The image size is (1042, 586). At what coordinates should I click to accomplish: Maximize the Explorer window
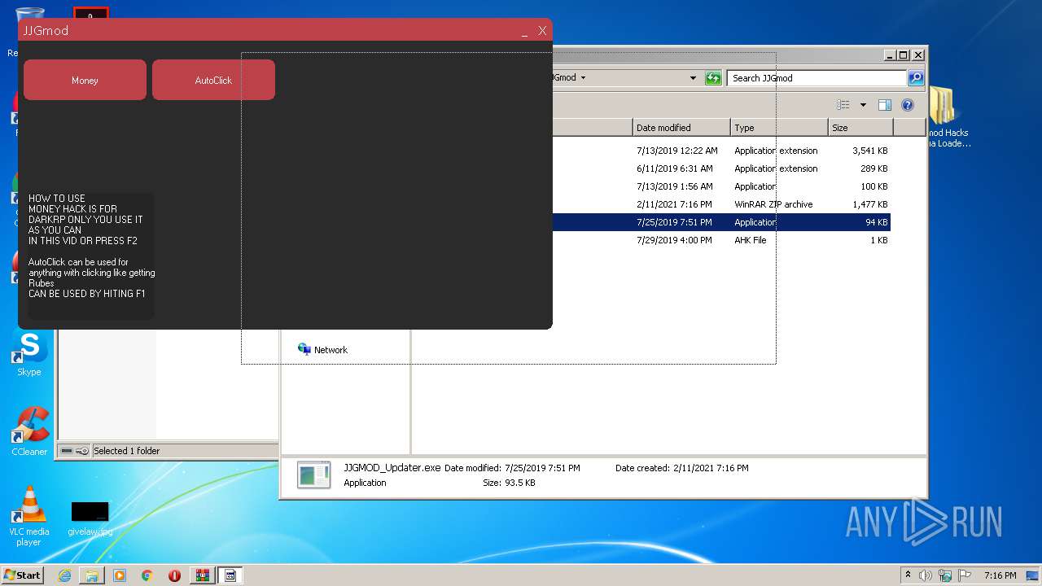[903, 55]
